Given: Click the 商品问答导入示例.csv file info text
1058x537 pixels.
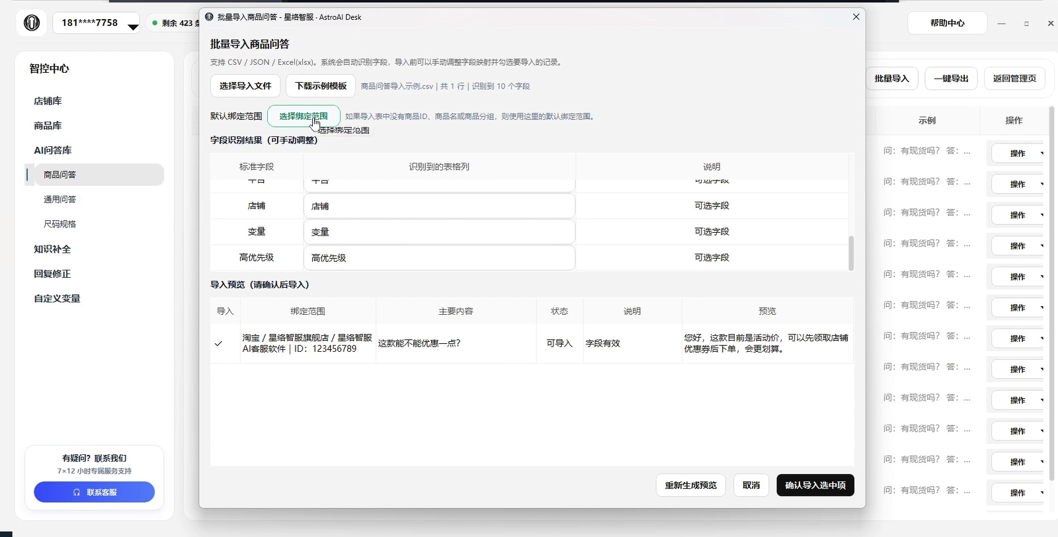Looking at the screenshot, I should pos(445,86).
